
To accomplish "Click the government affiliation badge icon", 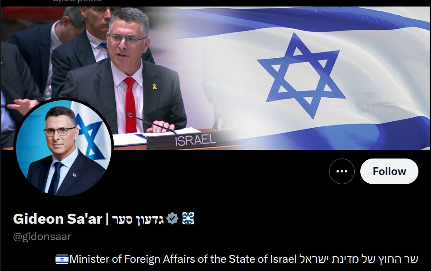I will [188, 218].
